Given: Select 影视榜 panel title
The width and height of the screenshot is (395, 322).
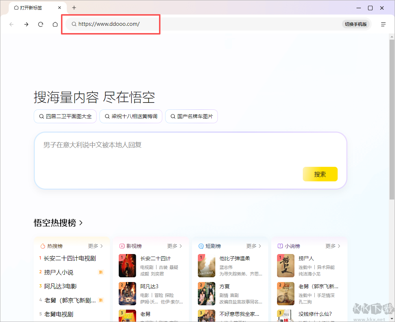Looking at the screenshot, I should [134, 246].
